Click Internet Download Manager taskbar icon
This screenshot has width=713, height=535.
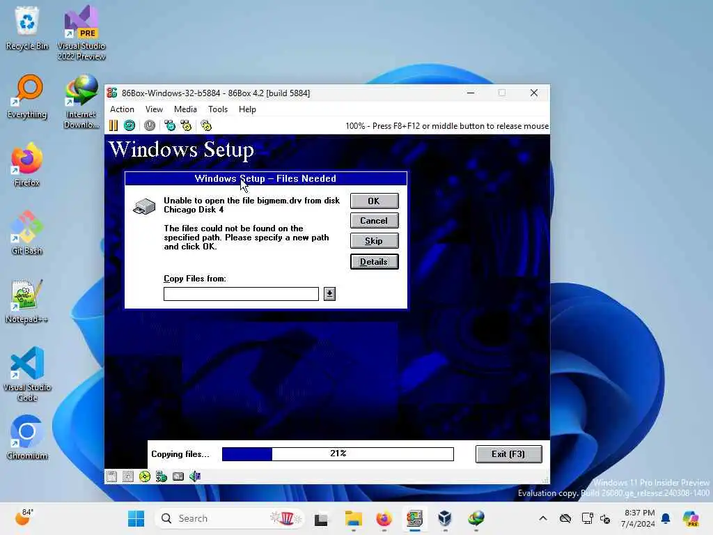coord(476,518)
